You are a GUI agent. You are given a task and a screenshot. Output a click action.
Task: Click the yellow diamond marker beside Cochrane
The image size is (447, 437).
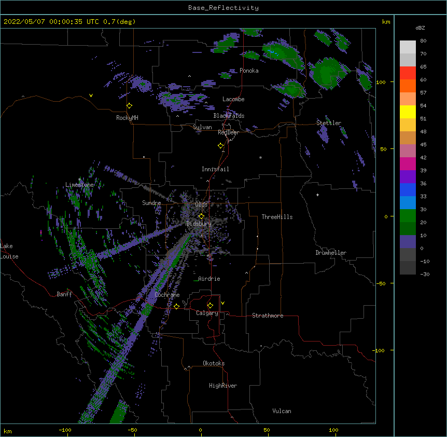click(176, 306)
